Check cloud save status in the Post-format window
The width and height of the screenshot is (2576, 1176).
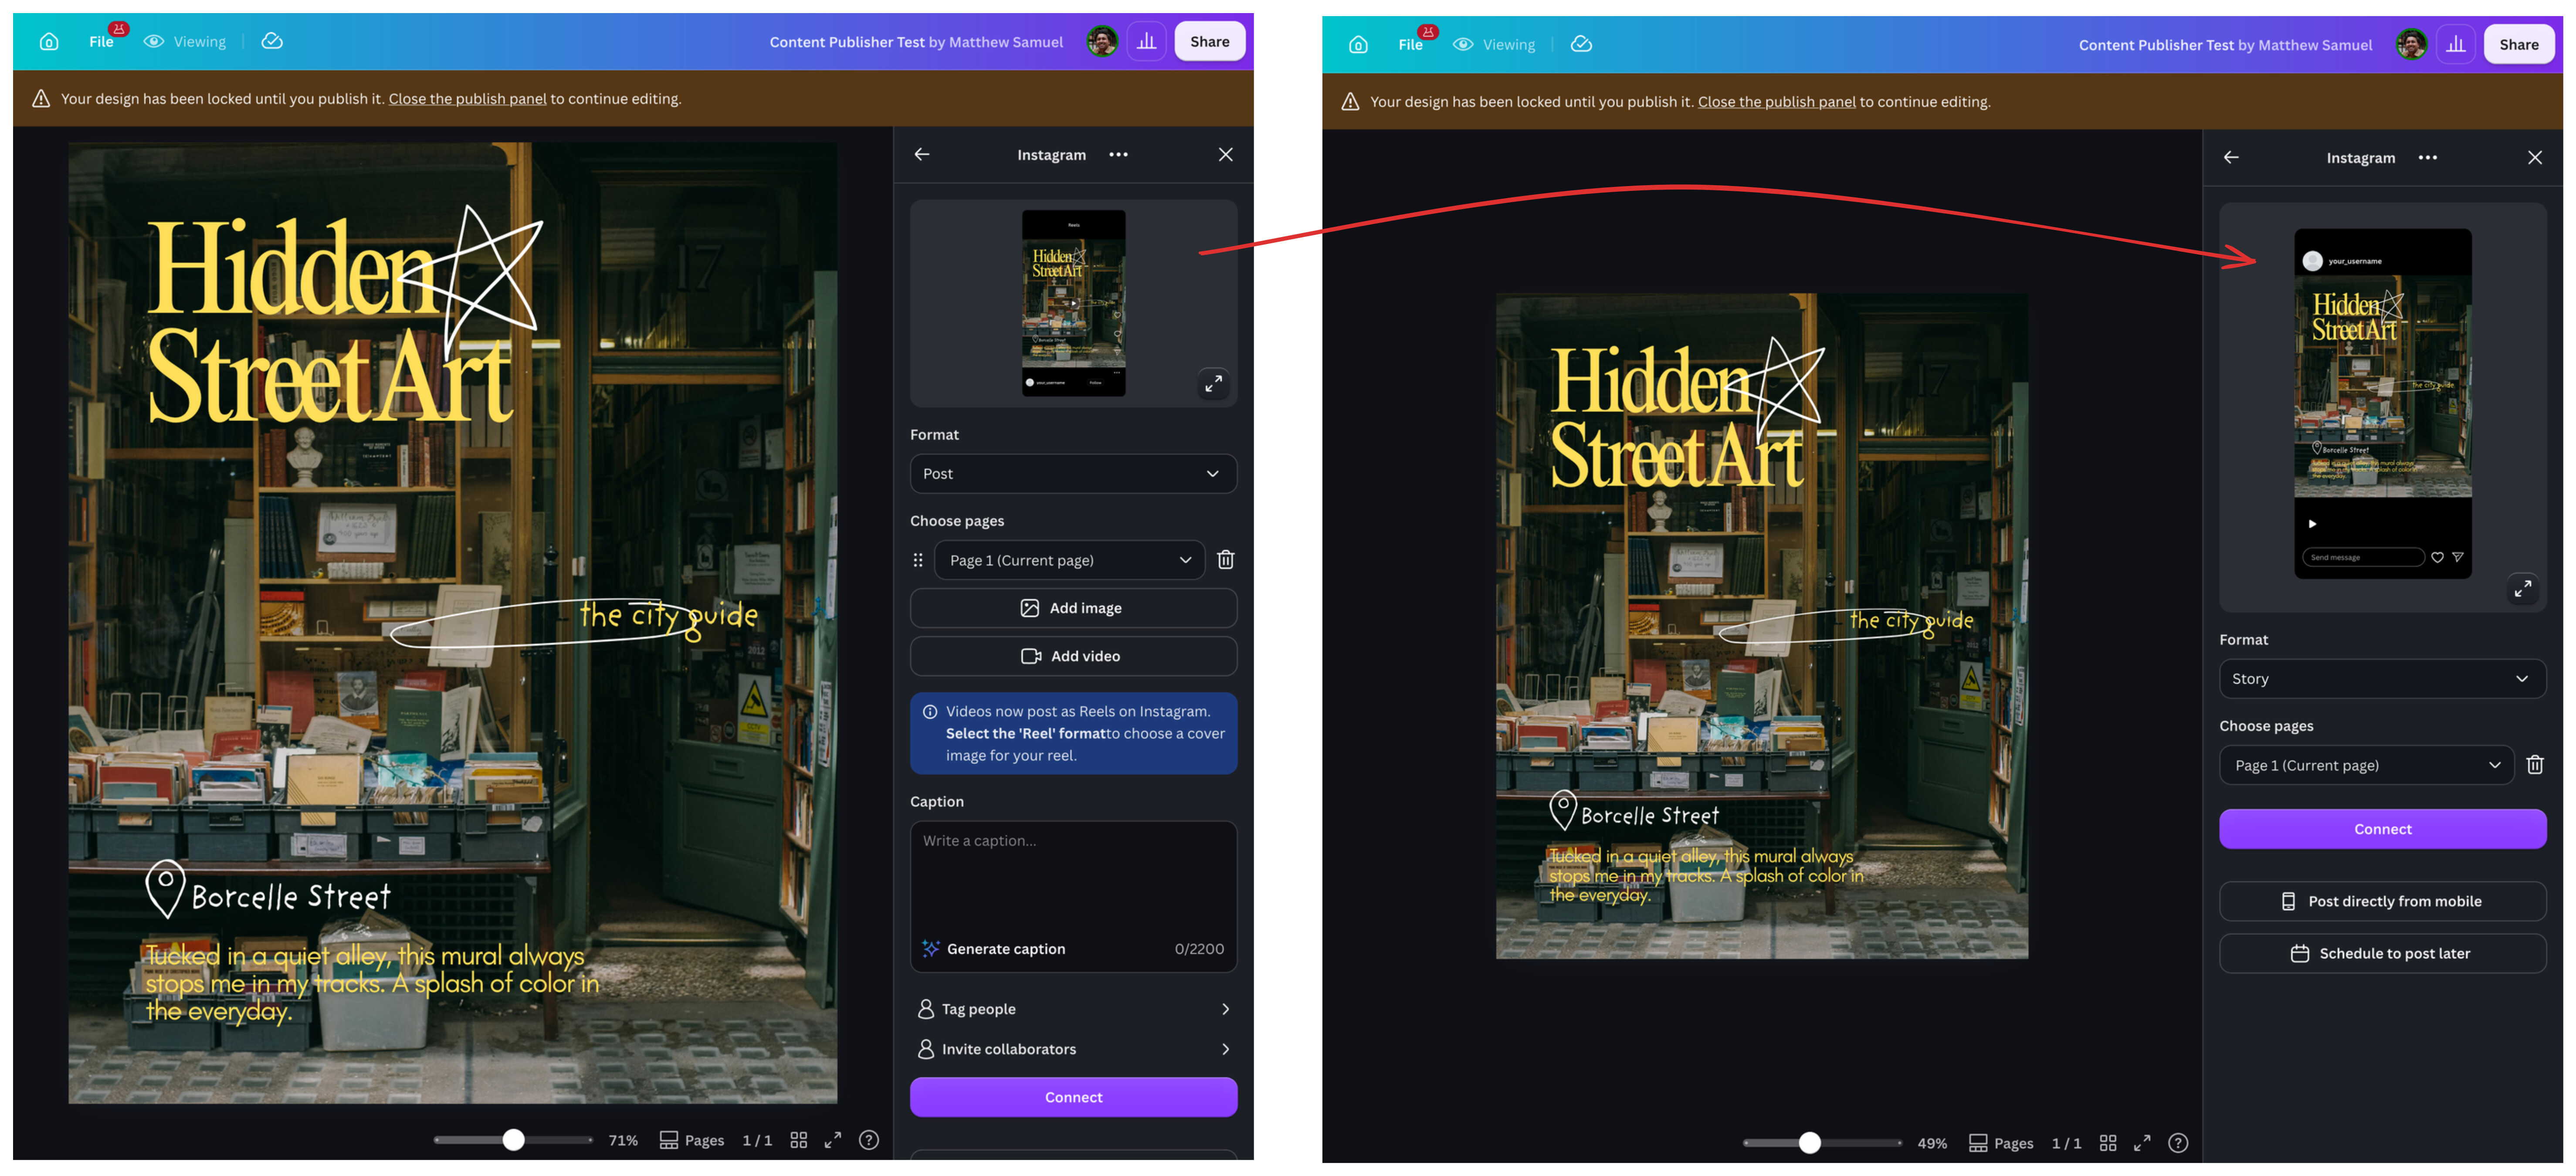click(x=272, y=42)
